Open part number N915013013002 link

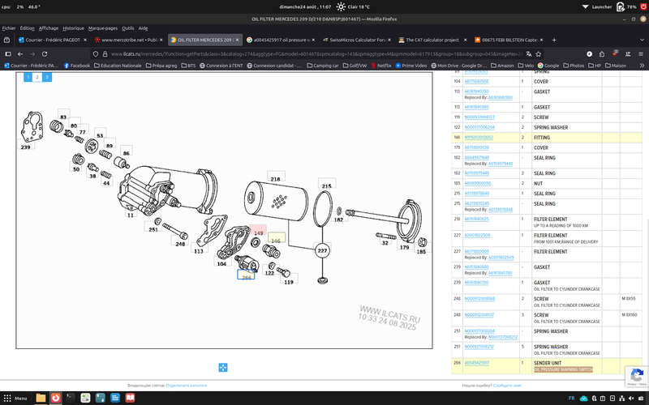479,137
